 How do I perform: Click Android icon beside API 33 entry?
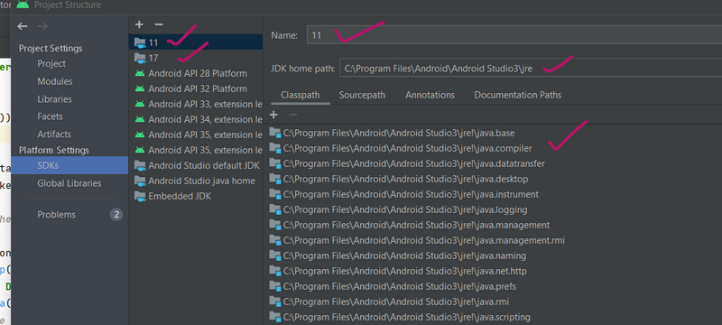click(x=140, y=104)
